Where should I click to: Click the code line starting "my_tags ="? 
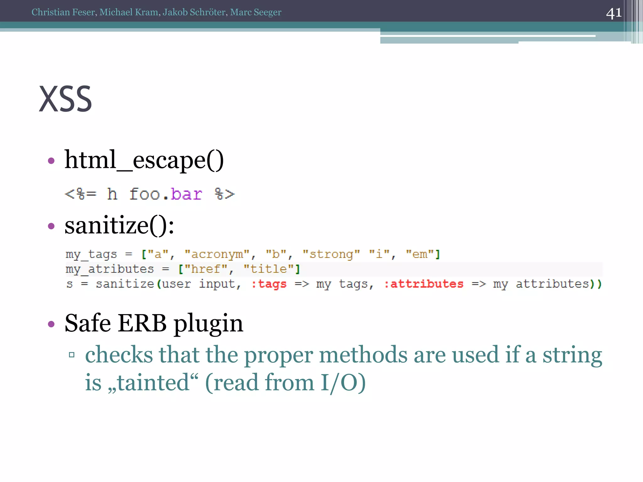tap(253, 254)
